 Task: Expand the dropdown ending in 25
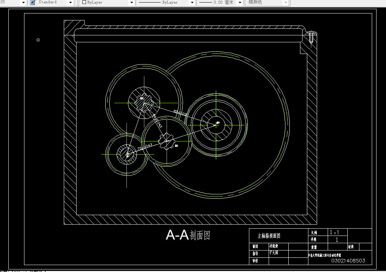click(23, 3)
